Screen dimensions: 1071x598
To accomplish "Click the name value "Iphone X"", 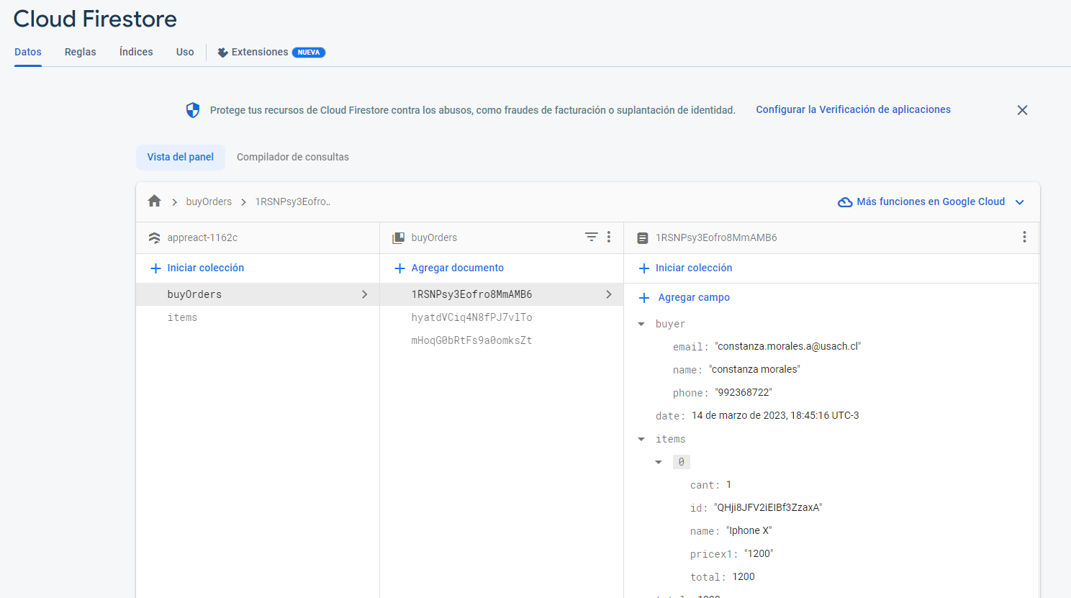I will (x=749, y=530).
